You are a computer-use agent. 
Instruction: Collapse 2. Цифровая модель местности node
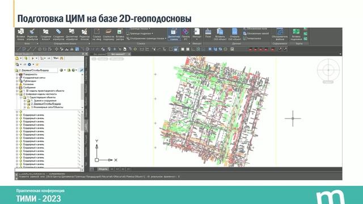click(17, 94)
